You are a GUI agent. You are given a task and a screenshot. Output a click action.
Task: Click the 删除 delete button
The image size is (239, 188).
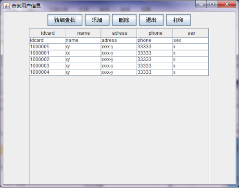[124, 20]
